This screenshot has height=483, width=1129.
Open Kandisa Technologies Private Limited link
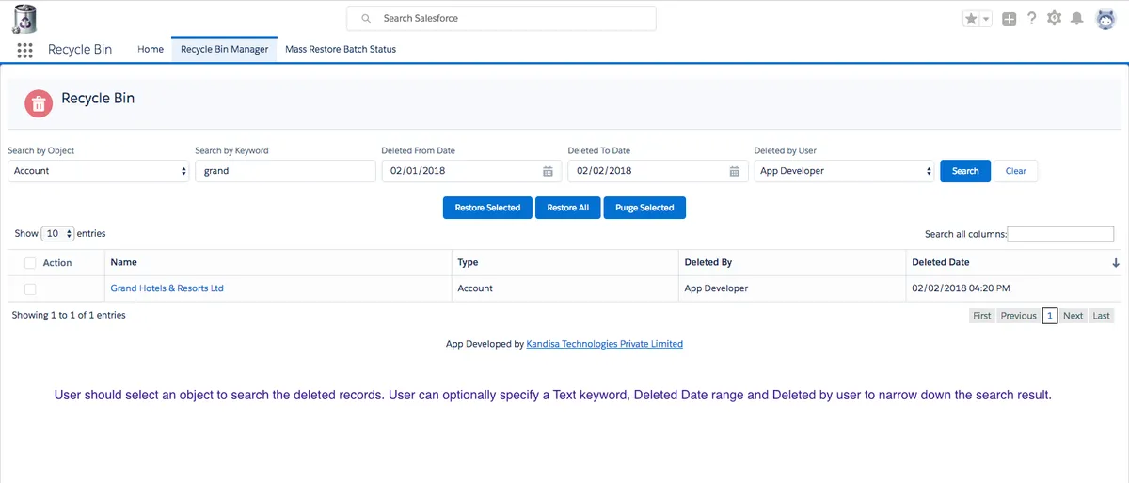(605, 344)
